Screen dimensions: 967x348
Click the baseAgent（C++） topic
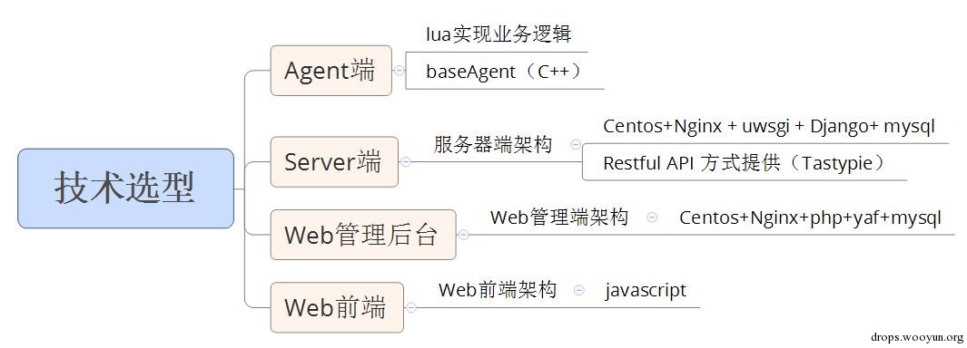point(505,72)
